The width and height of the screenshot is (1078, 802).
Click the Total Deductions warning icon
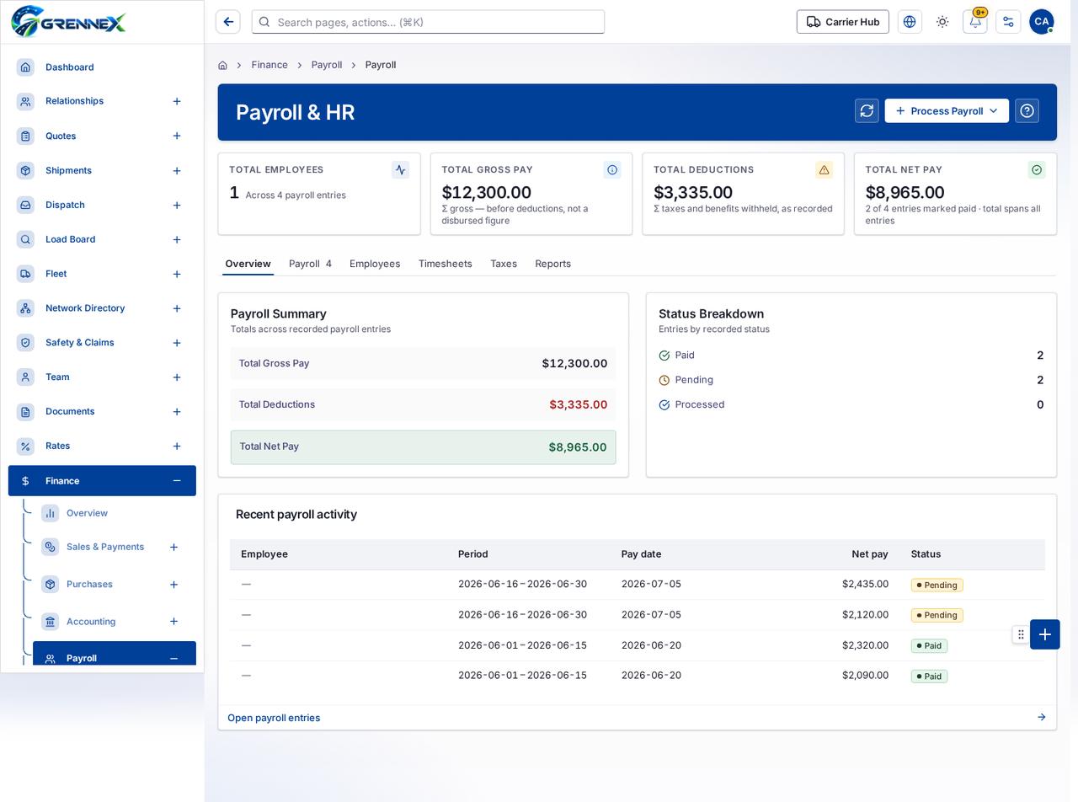pos(825,170)
